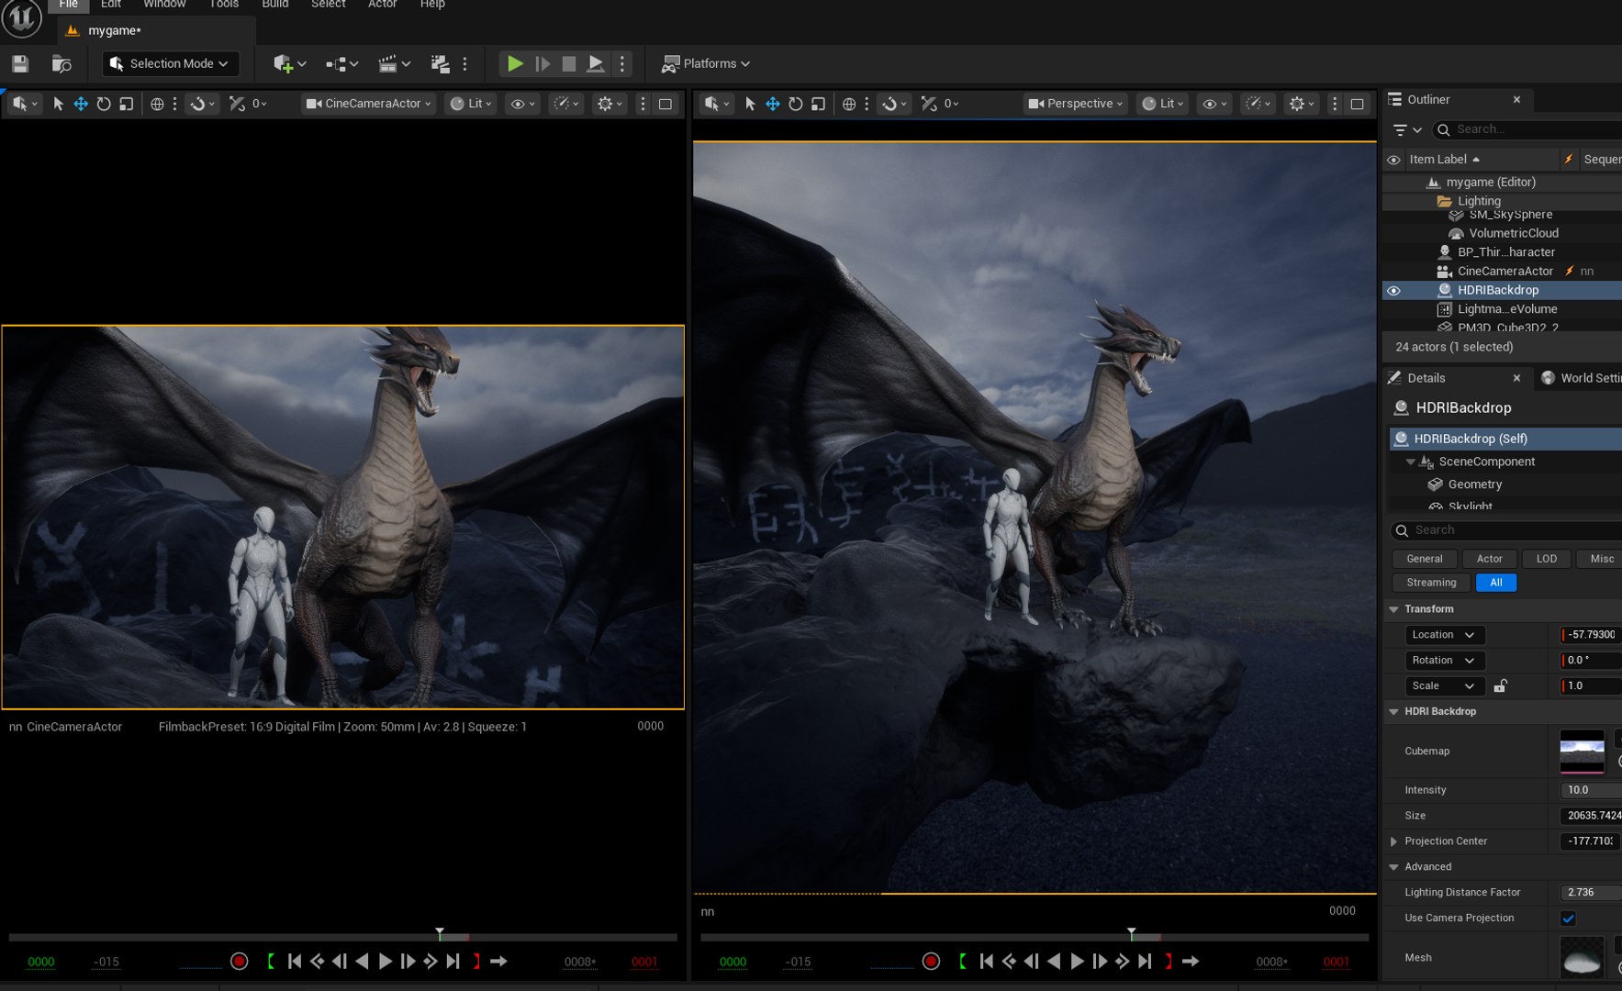Open the Window menu
The image size is (1622, 991).
[164, 5]
